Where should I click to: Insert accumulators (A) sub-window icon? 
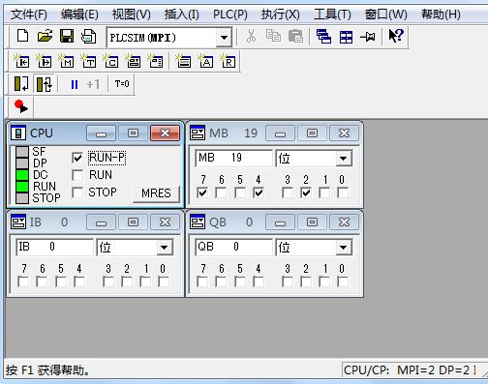click(205, 61)
